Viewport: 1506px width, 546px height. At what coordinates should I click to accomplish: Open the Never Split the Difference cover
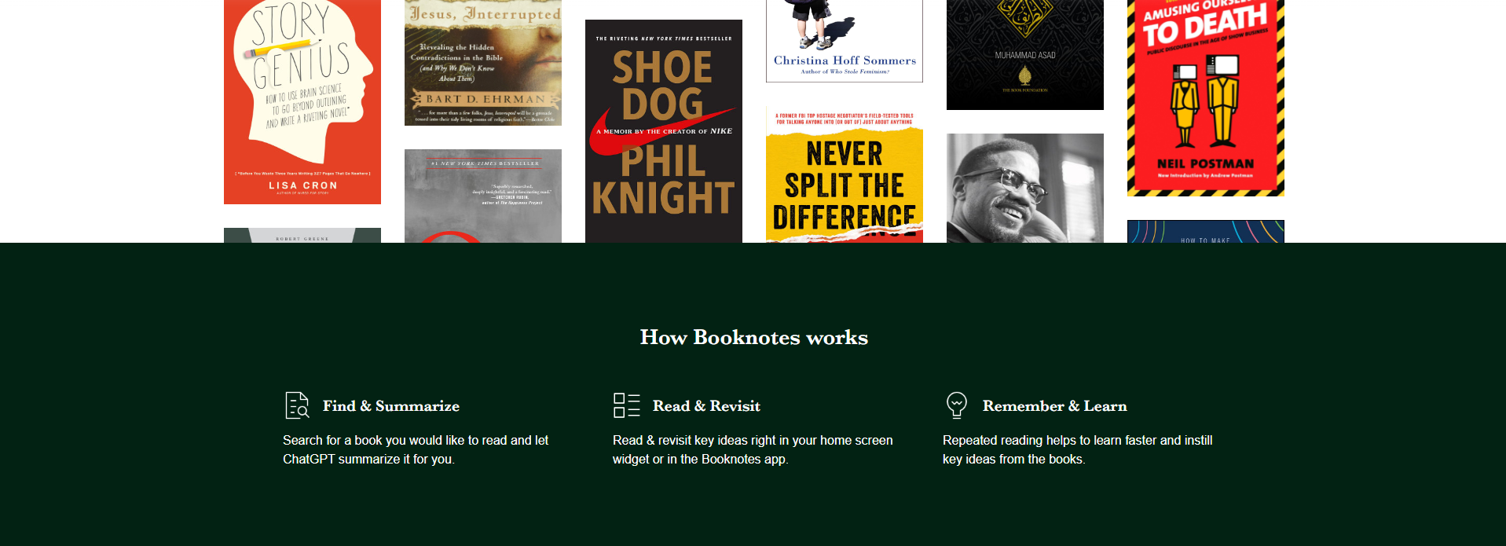845,174
